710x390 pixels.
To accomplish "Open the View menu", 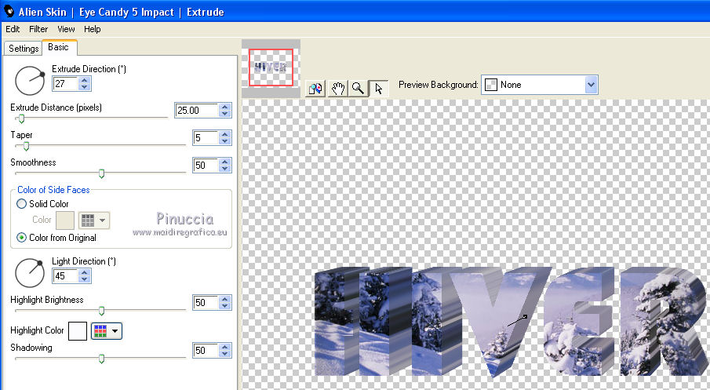I will coord(66,29).
